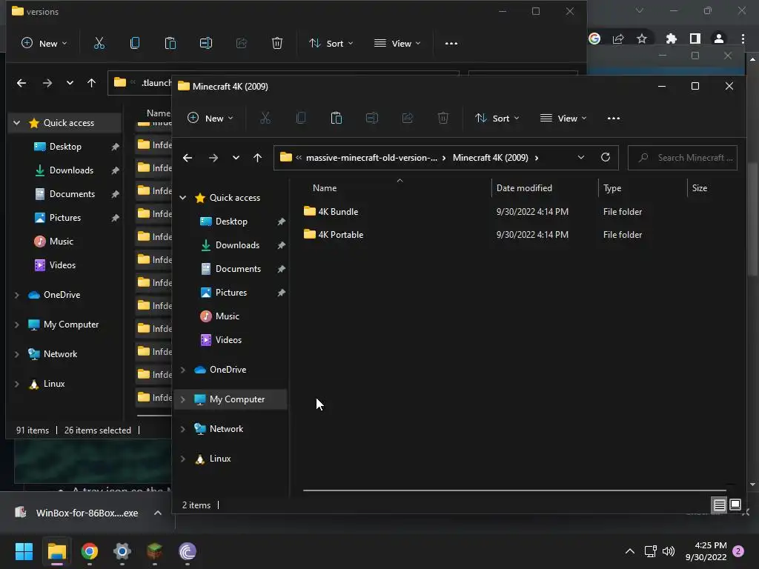Select Music in Minecraft 4K sidebar
Screen dimensions: 759x569
click(227, 316)
